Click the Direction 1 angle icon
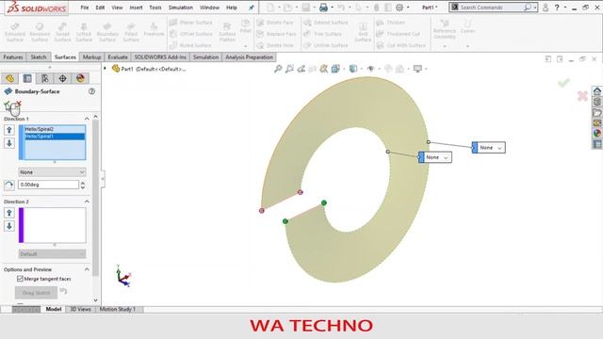603x339 pixels. [9, 185]
